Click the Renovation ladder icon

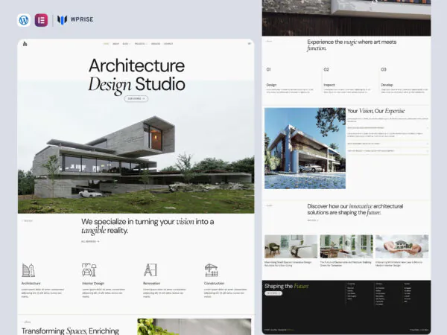point(150,270)
